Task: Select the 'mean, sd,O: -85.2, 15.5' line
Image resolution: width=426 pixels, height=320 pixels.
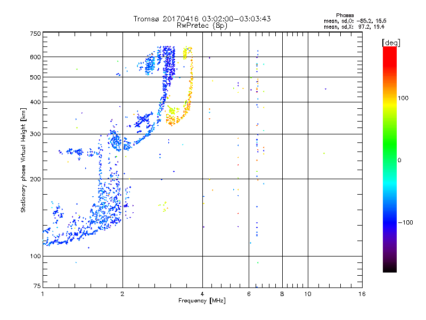Action: click(x=355, y=21)
